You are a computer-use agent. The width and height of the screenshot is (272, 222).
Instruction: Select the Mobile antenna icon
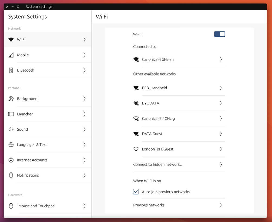(11, 55)
